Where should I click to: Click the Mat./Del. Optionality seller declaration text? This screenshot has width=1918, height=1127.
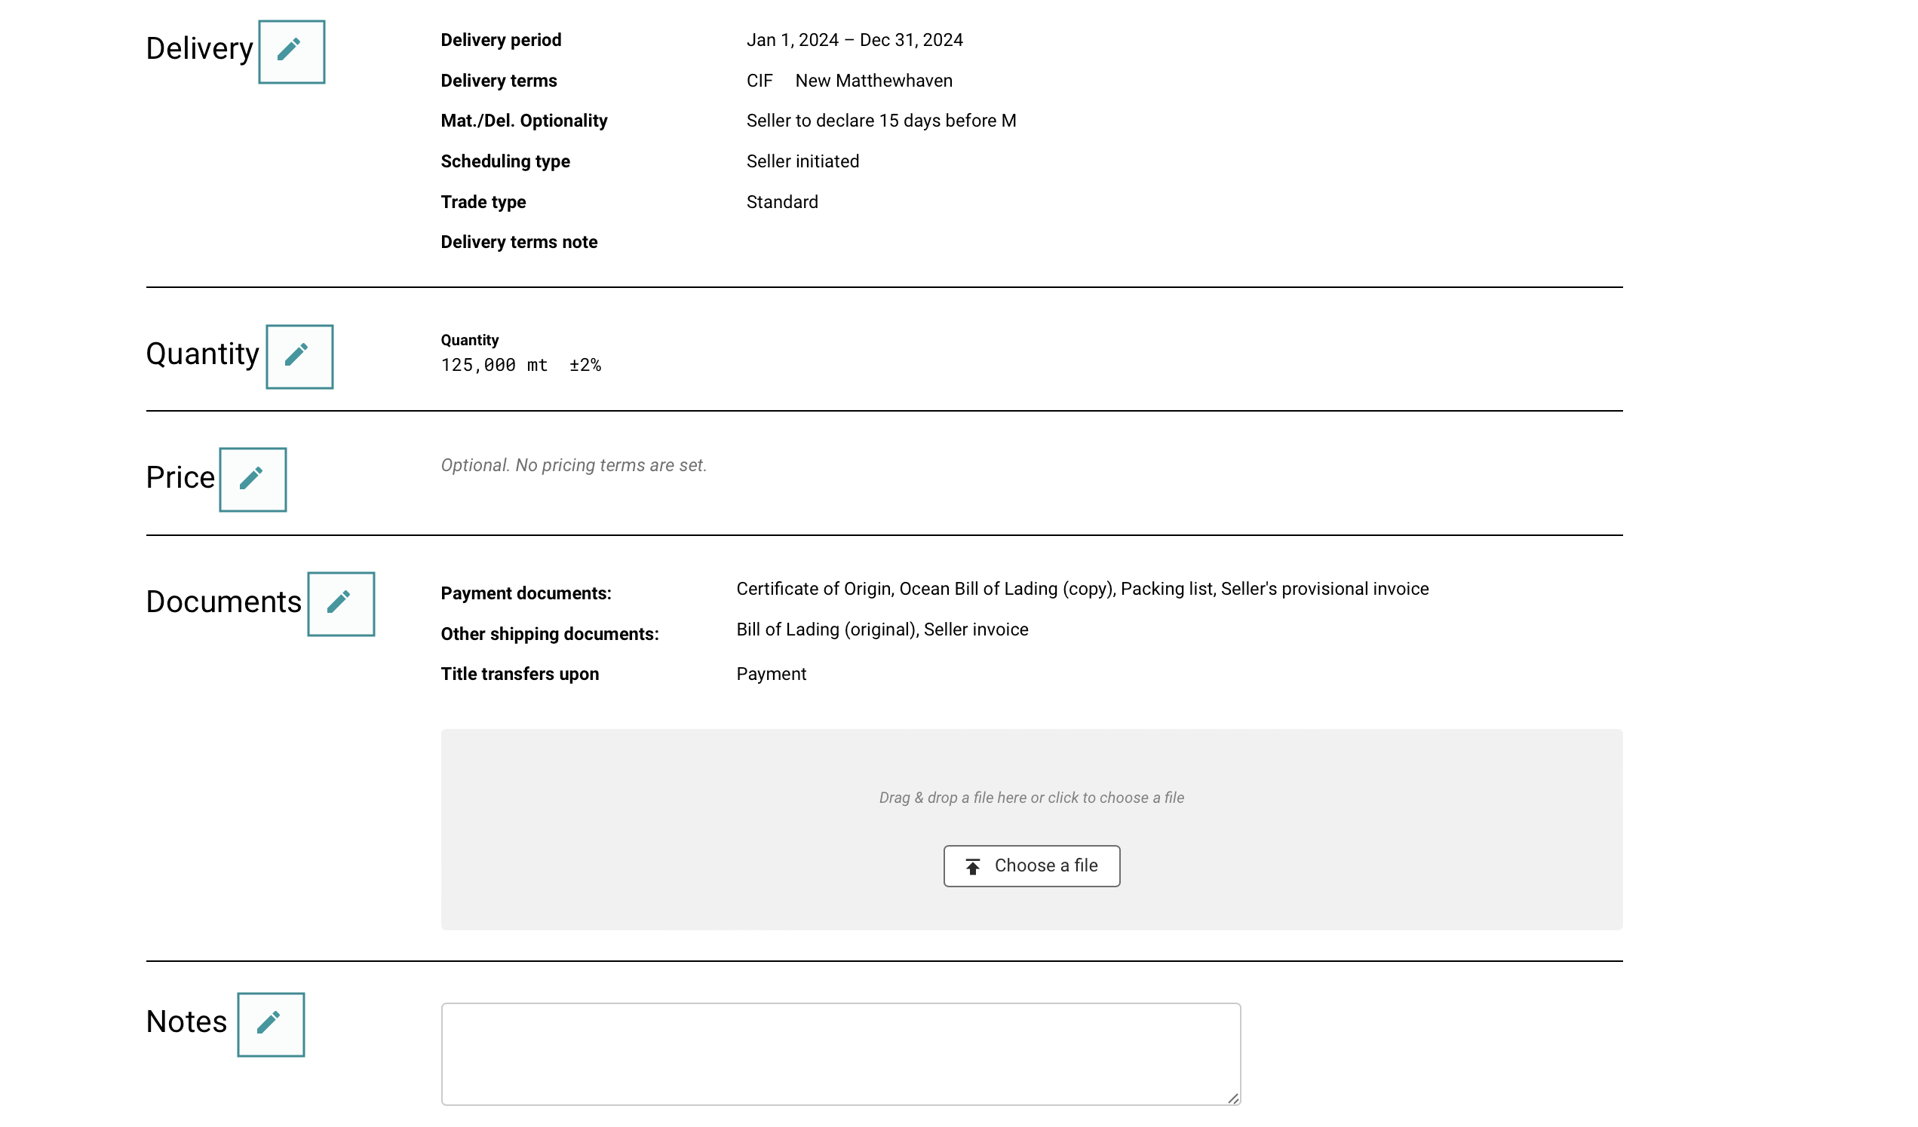pos(881,121)
